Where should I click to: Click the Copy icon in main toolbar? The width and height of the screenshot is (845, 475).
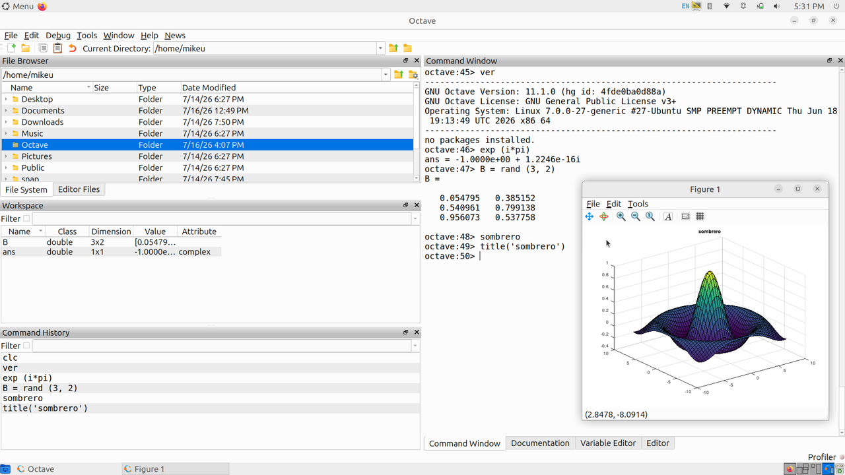[43, 48]
